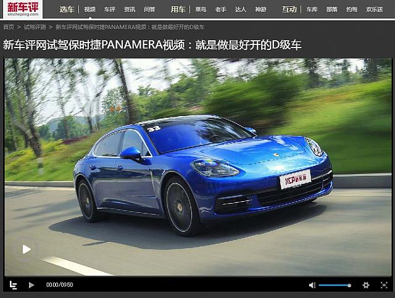This screenshot has width=395, height=298.
Task: Open the 问答 Q&A section
Action: pyautogui.click(x=149, y=9)
